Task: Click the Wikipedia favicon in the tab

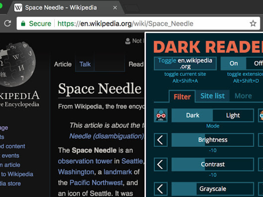Action: (18, 7)
